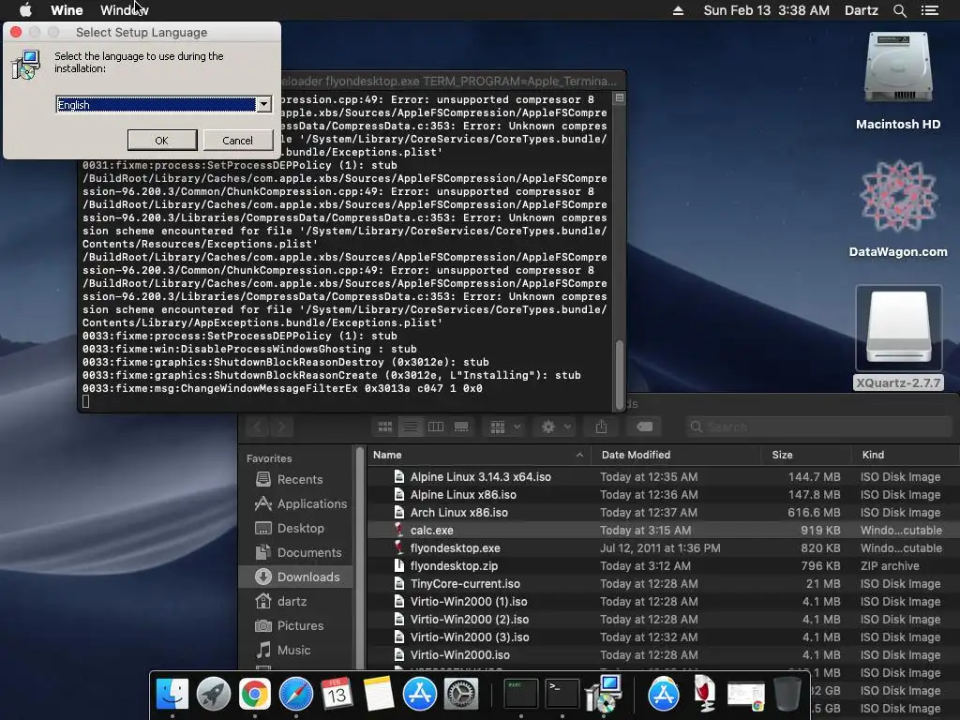Select TinyCore-current.iso file row
960x720 pixels.
coord(663,583)
